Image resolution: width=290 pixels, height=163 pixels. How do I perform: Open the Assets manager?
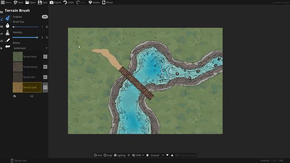click(94, 2)
